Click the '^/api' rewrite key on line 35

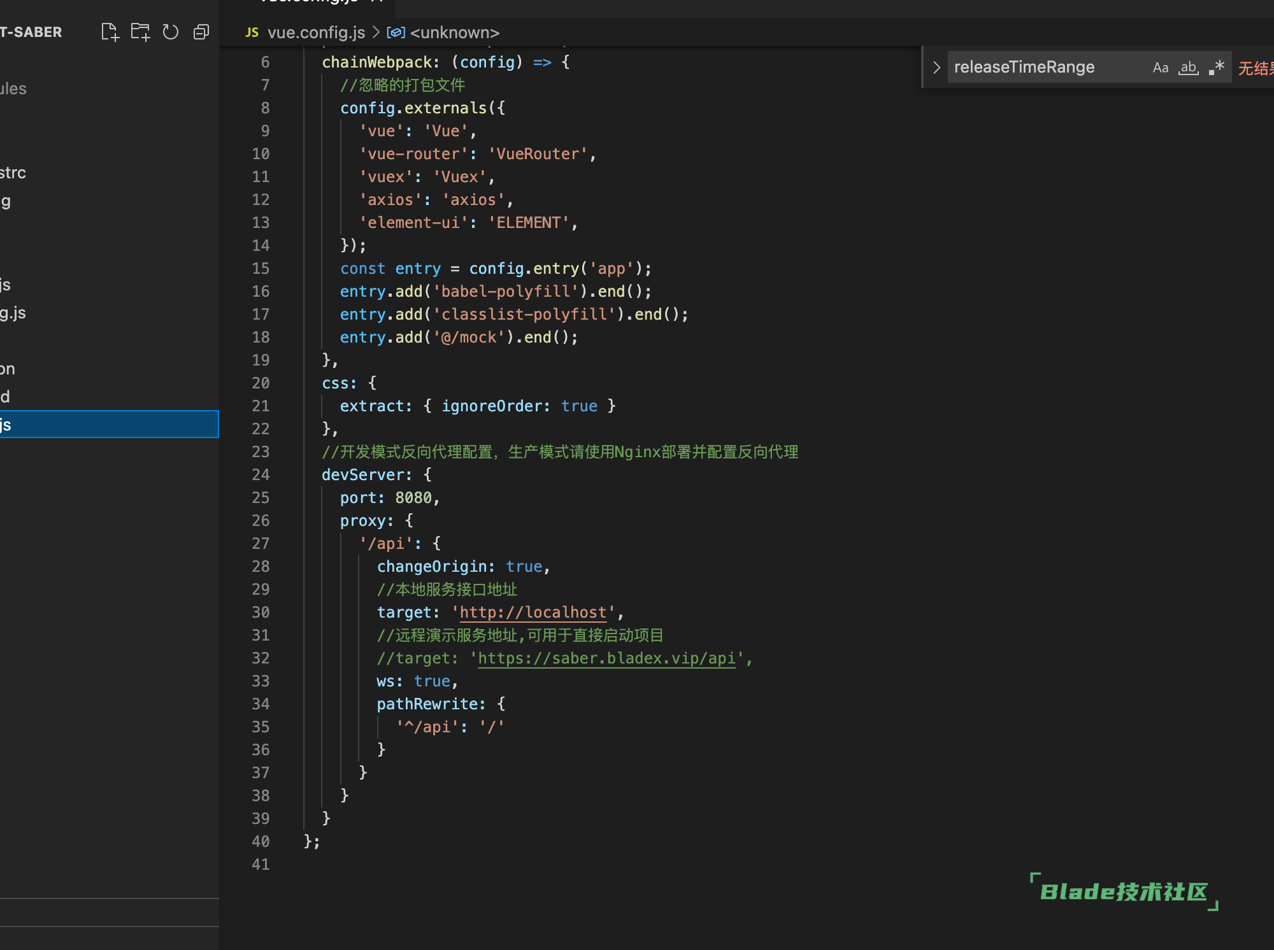click(427, 727)
